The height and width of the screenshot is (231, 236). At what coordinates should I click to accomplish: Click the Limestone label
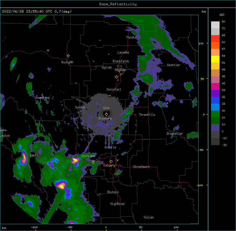(x=42, y=98)
